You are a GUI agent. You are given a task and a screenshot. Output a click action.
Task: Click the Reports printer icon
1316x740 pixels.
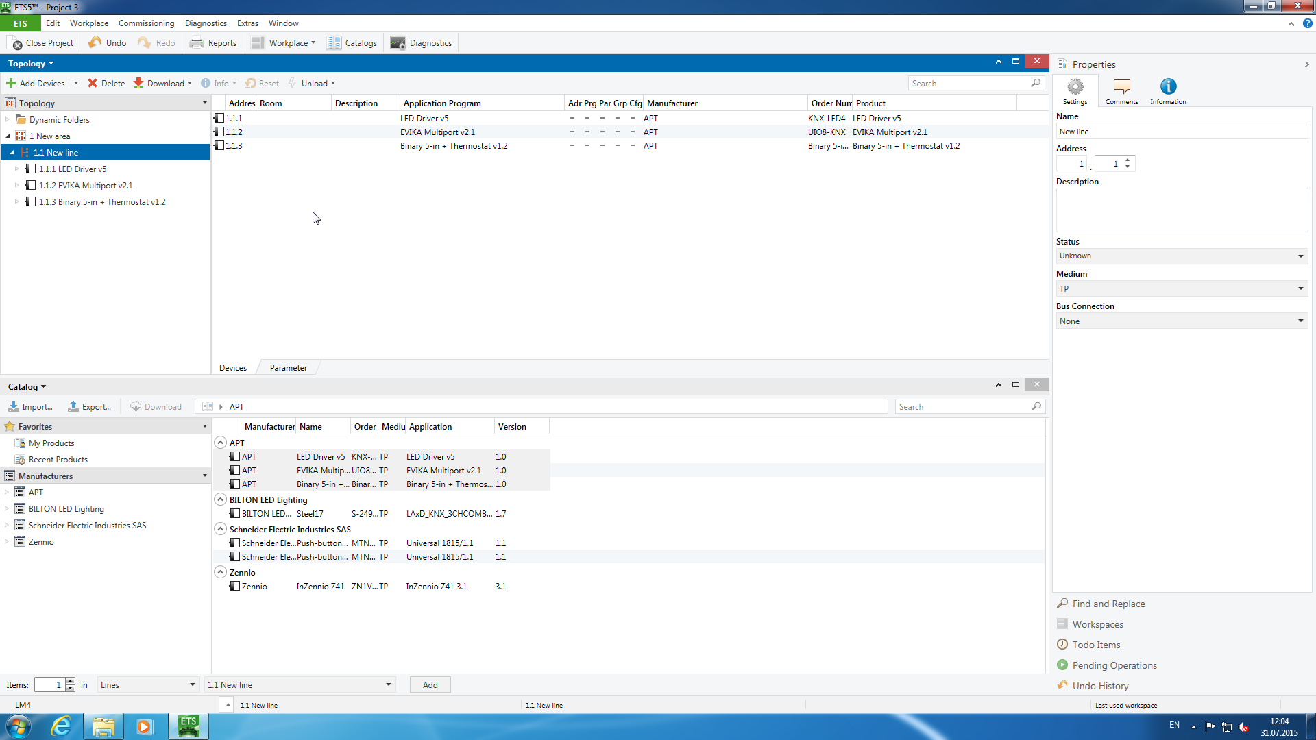(197, 42)
